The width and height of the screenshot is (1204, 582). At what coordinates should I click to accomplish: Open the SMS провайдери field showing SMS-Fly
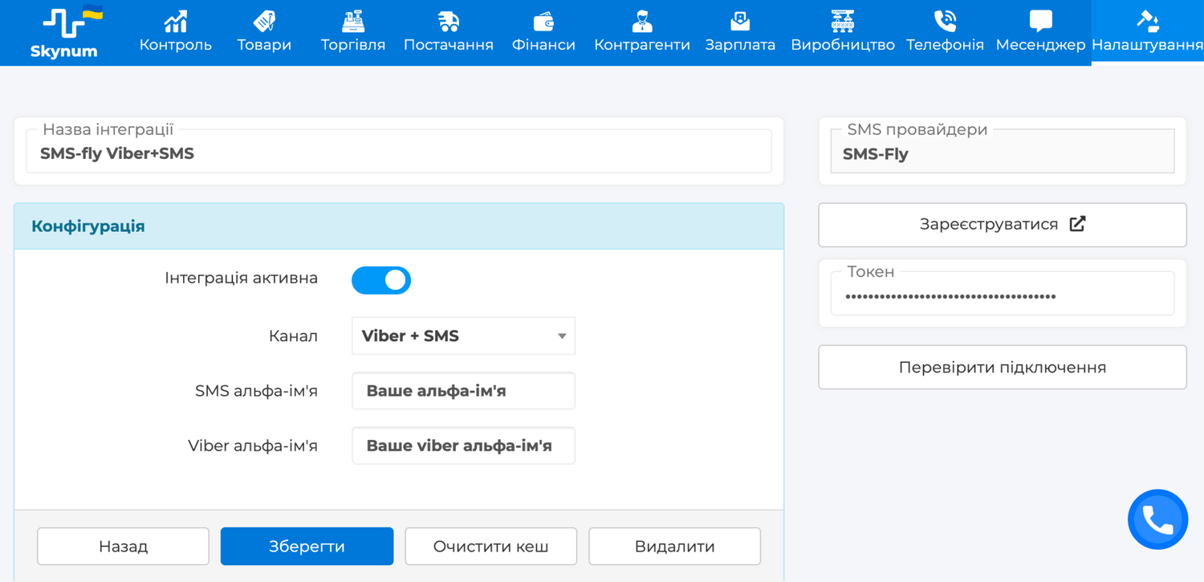coord(1003,151)
